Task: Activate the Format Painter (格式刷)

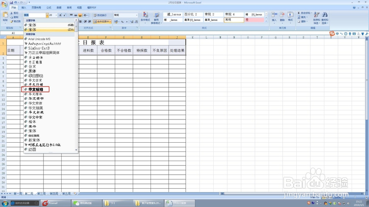Action: tap(15, 21)
